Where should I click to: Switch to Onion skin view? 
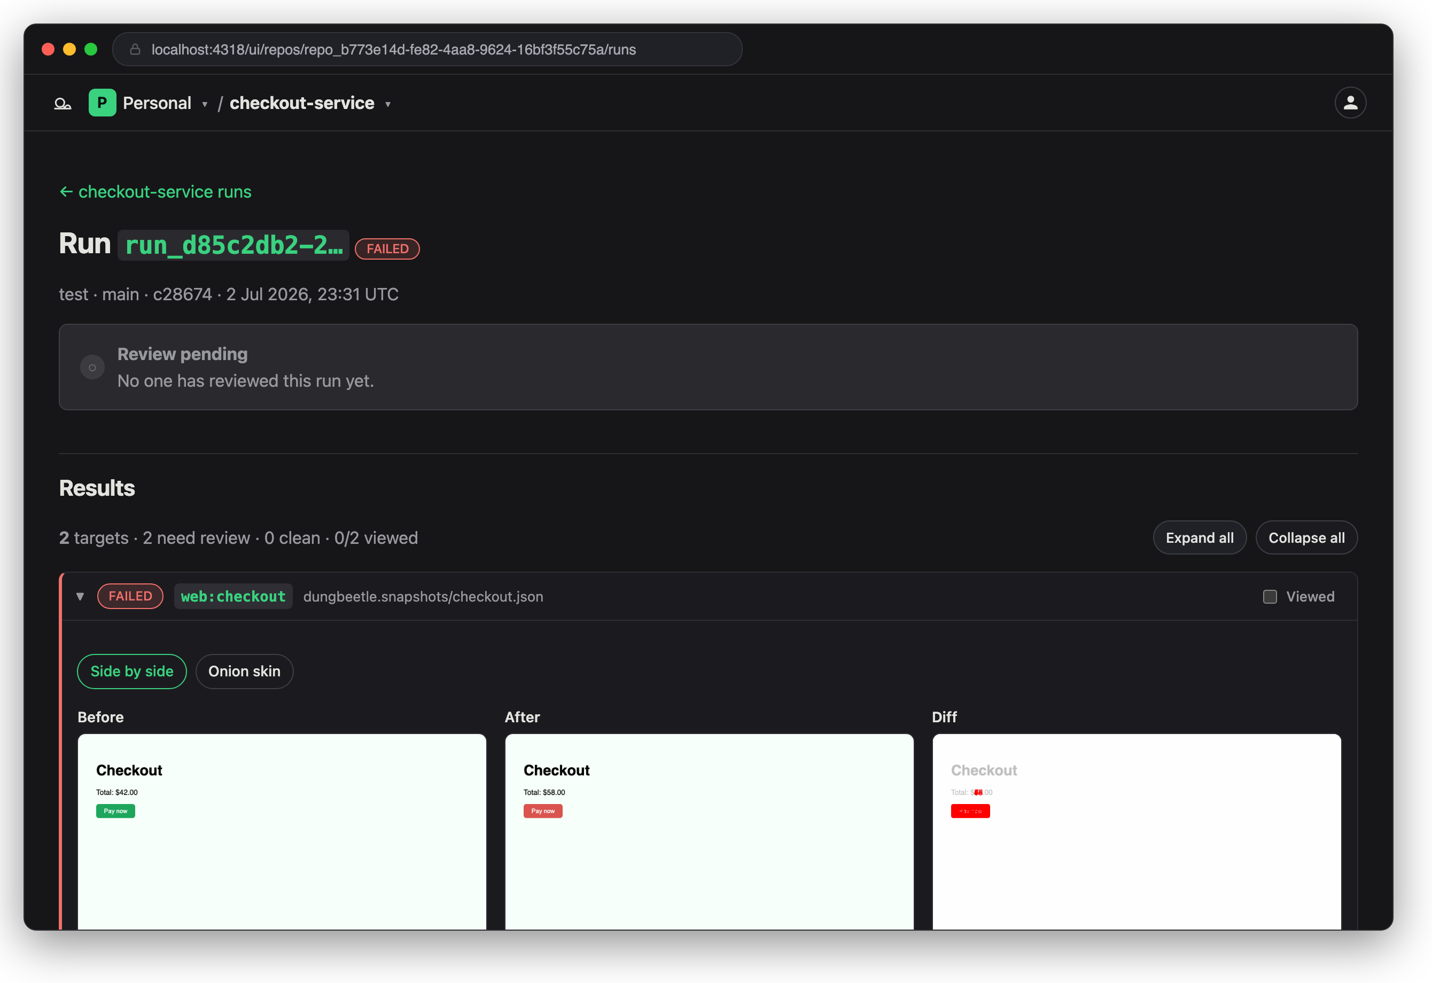click(244, 672)
